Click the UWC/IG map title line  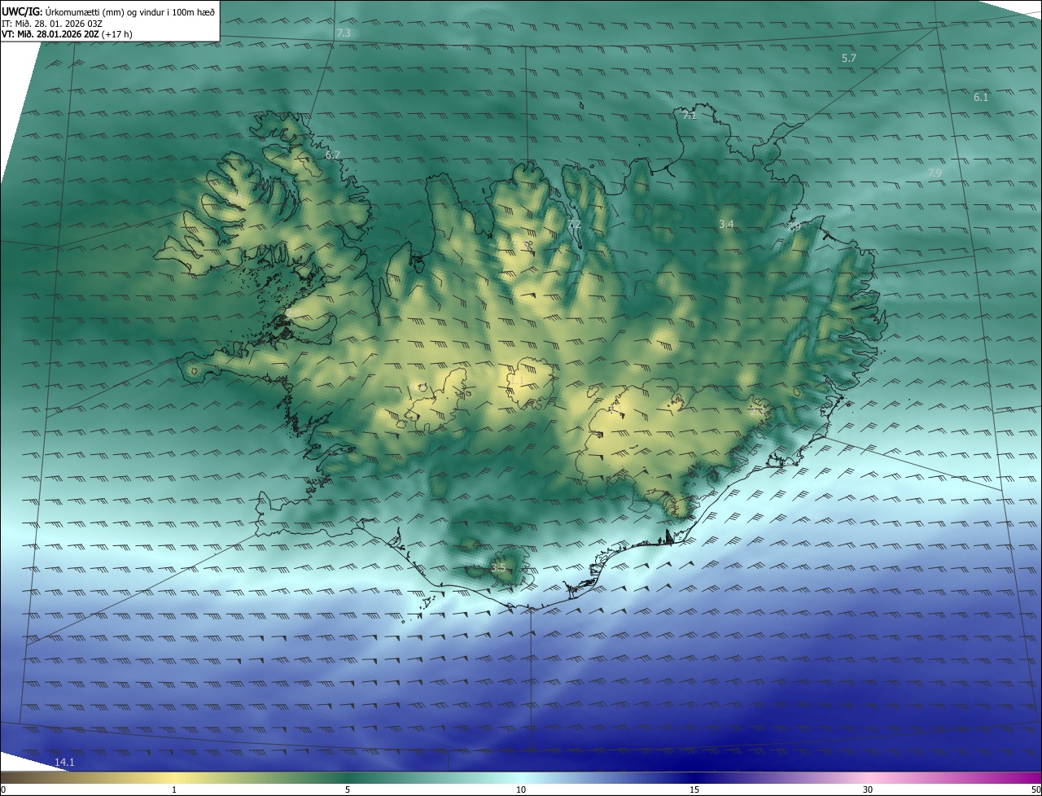[108, 11]
